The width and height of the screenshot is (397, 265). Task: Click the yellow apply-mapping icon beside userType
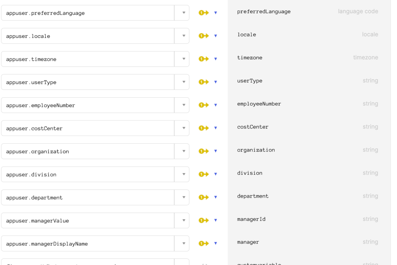pos(204,82)
